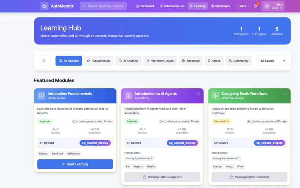Viewport: 300px width, 188px height.
Task: Click the completion trend icon on Designing Basic Workflows
Action: pos(267,129)
